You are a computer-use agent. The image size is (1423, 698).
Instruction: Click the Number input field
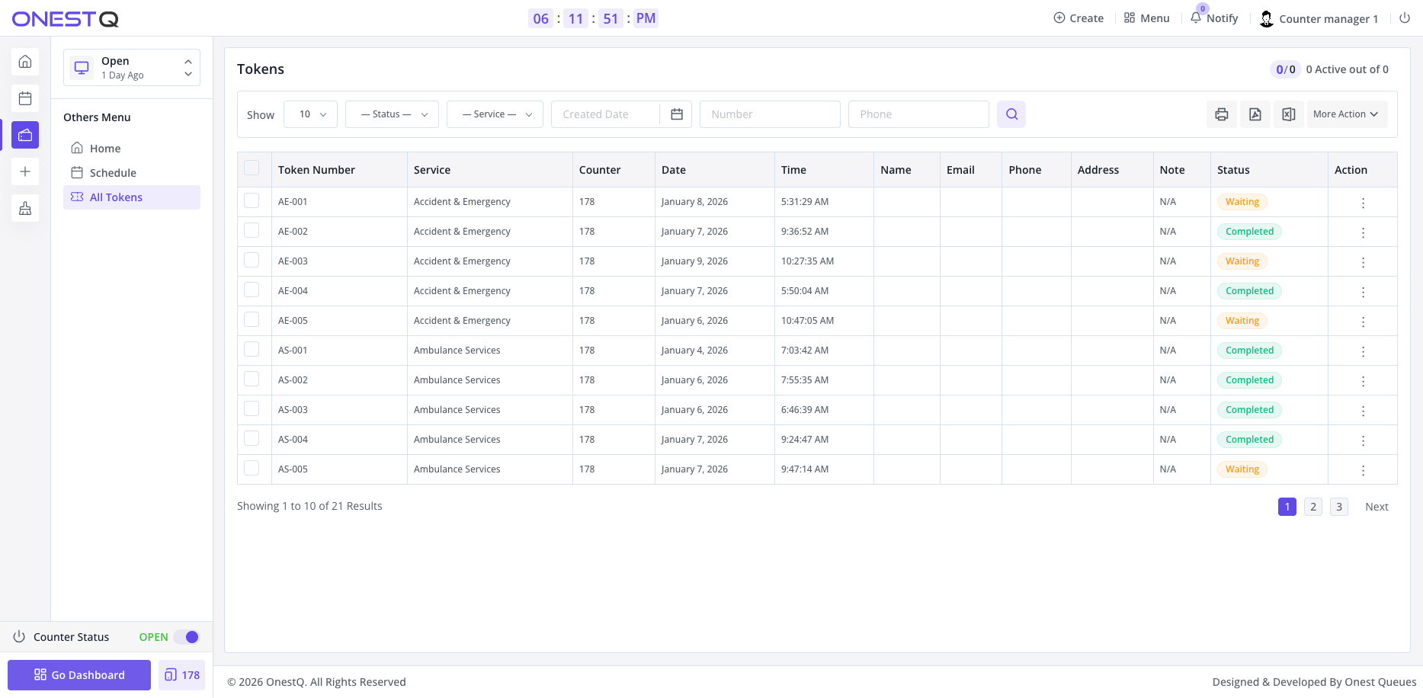point(770,114)
